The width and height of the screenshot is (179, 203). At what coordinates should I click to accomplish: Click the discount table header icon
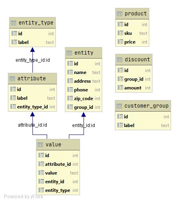click(120, 60)
